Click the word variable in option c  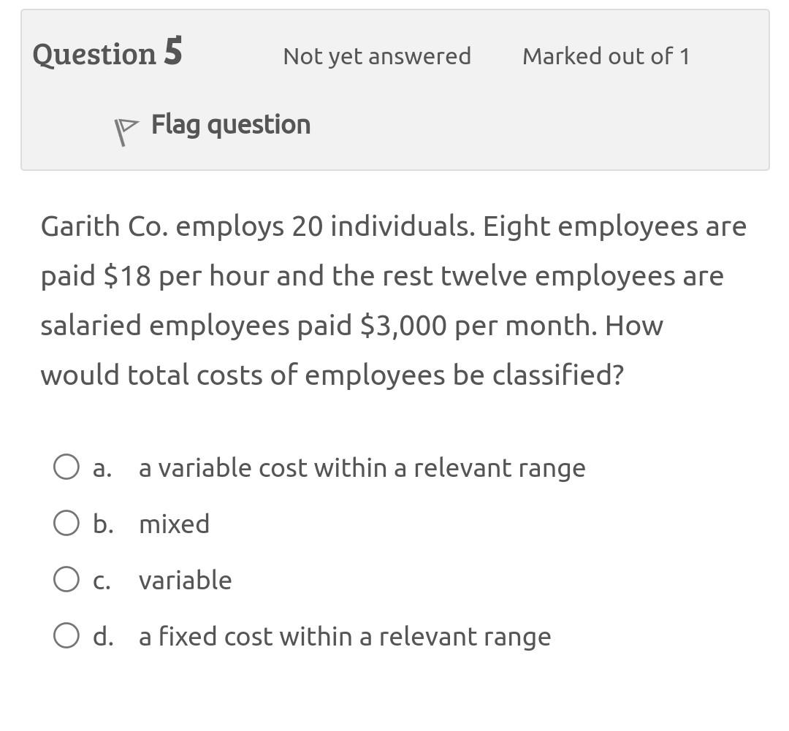(x=185, y=580)
